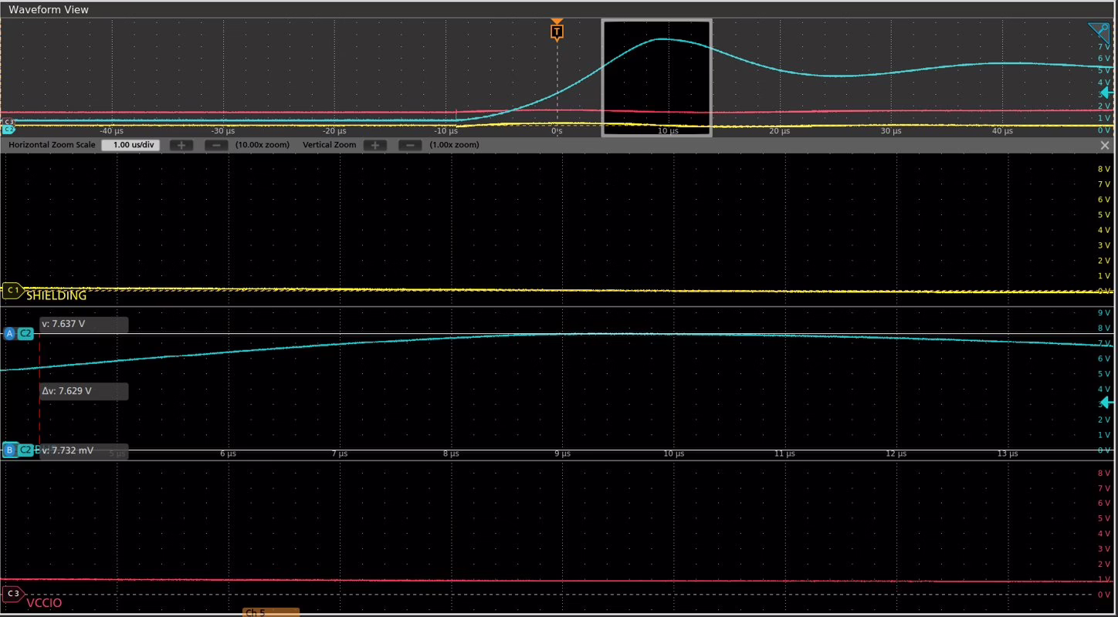Viewport: 1118px width, 617px height.
Task: Click the VCCIO channel label
Action: coord(44,602)
